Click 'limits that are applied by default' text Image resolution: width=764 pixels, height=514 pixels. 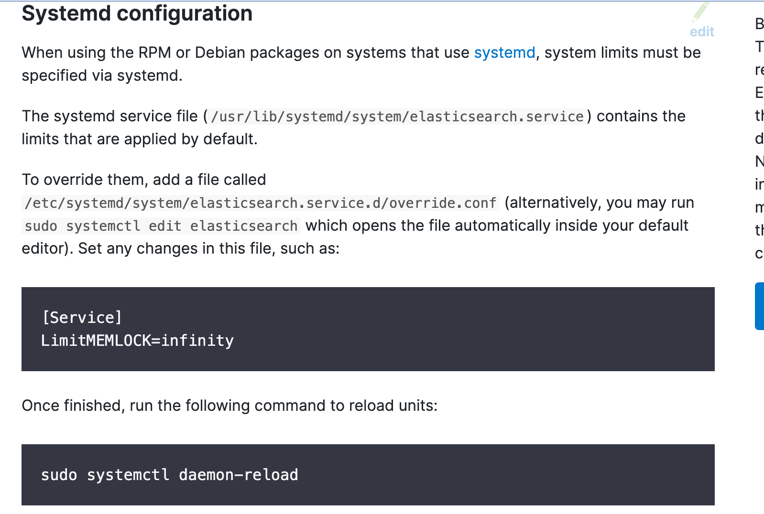coord(140,139)
